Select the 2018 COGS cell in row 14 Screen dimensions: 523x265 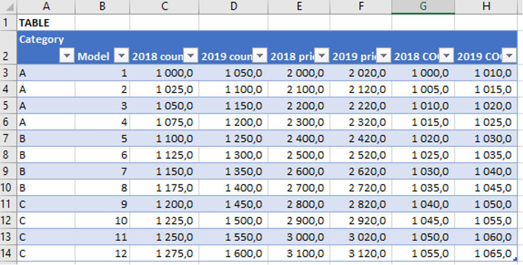tap(423, 253)
